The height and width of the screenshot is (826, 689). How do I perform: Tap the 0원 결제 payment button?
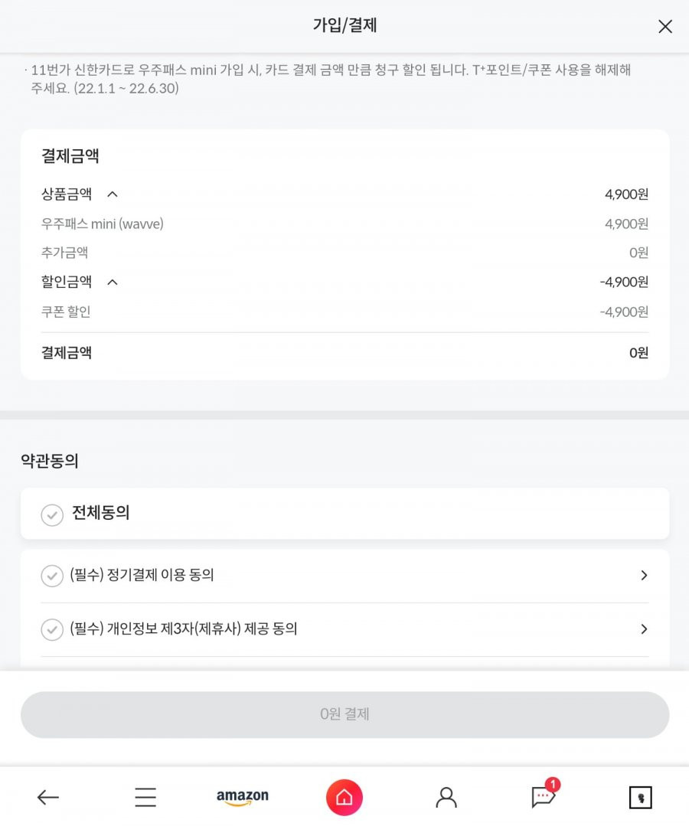(x=345, y=714)
